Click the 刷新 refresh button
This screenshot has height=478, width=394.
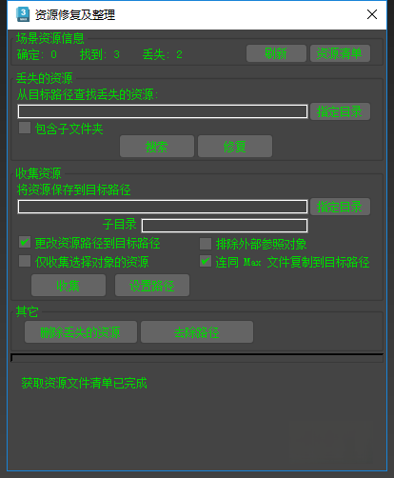276,53
